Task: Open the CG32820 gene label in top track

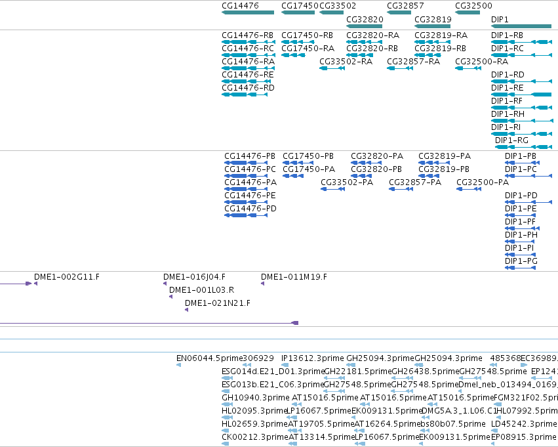Action: tap(365, 19)
